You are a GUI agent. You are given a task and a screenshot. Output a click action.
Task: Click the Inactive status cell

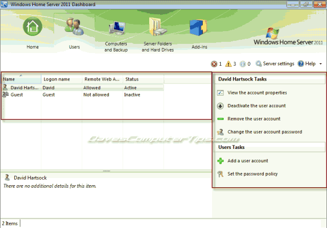132,95
